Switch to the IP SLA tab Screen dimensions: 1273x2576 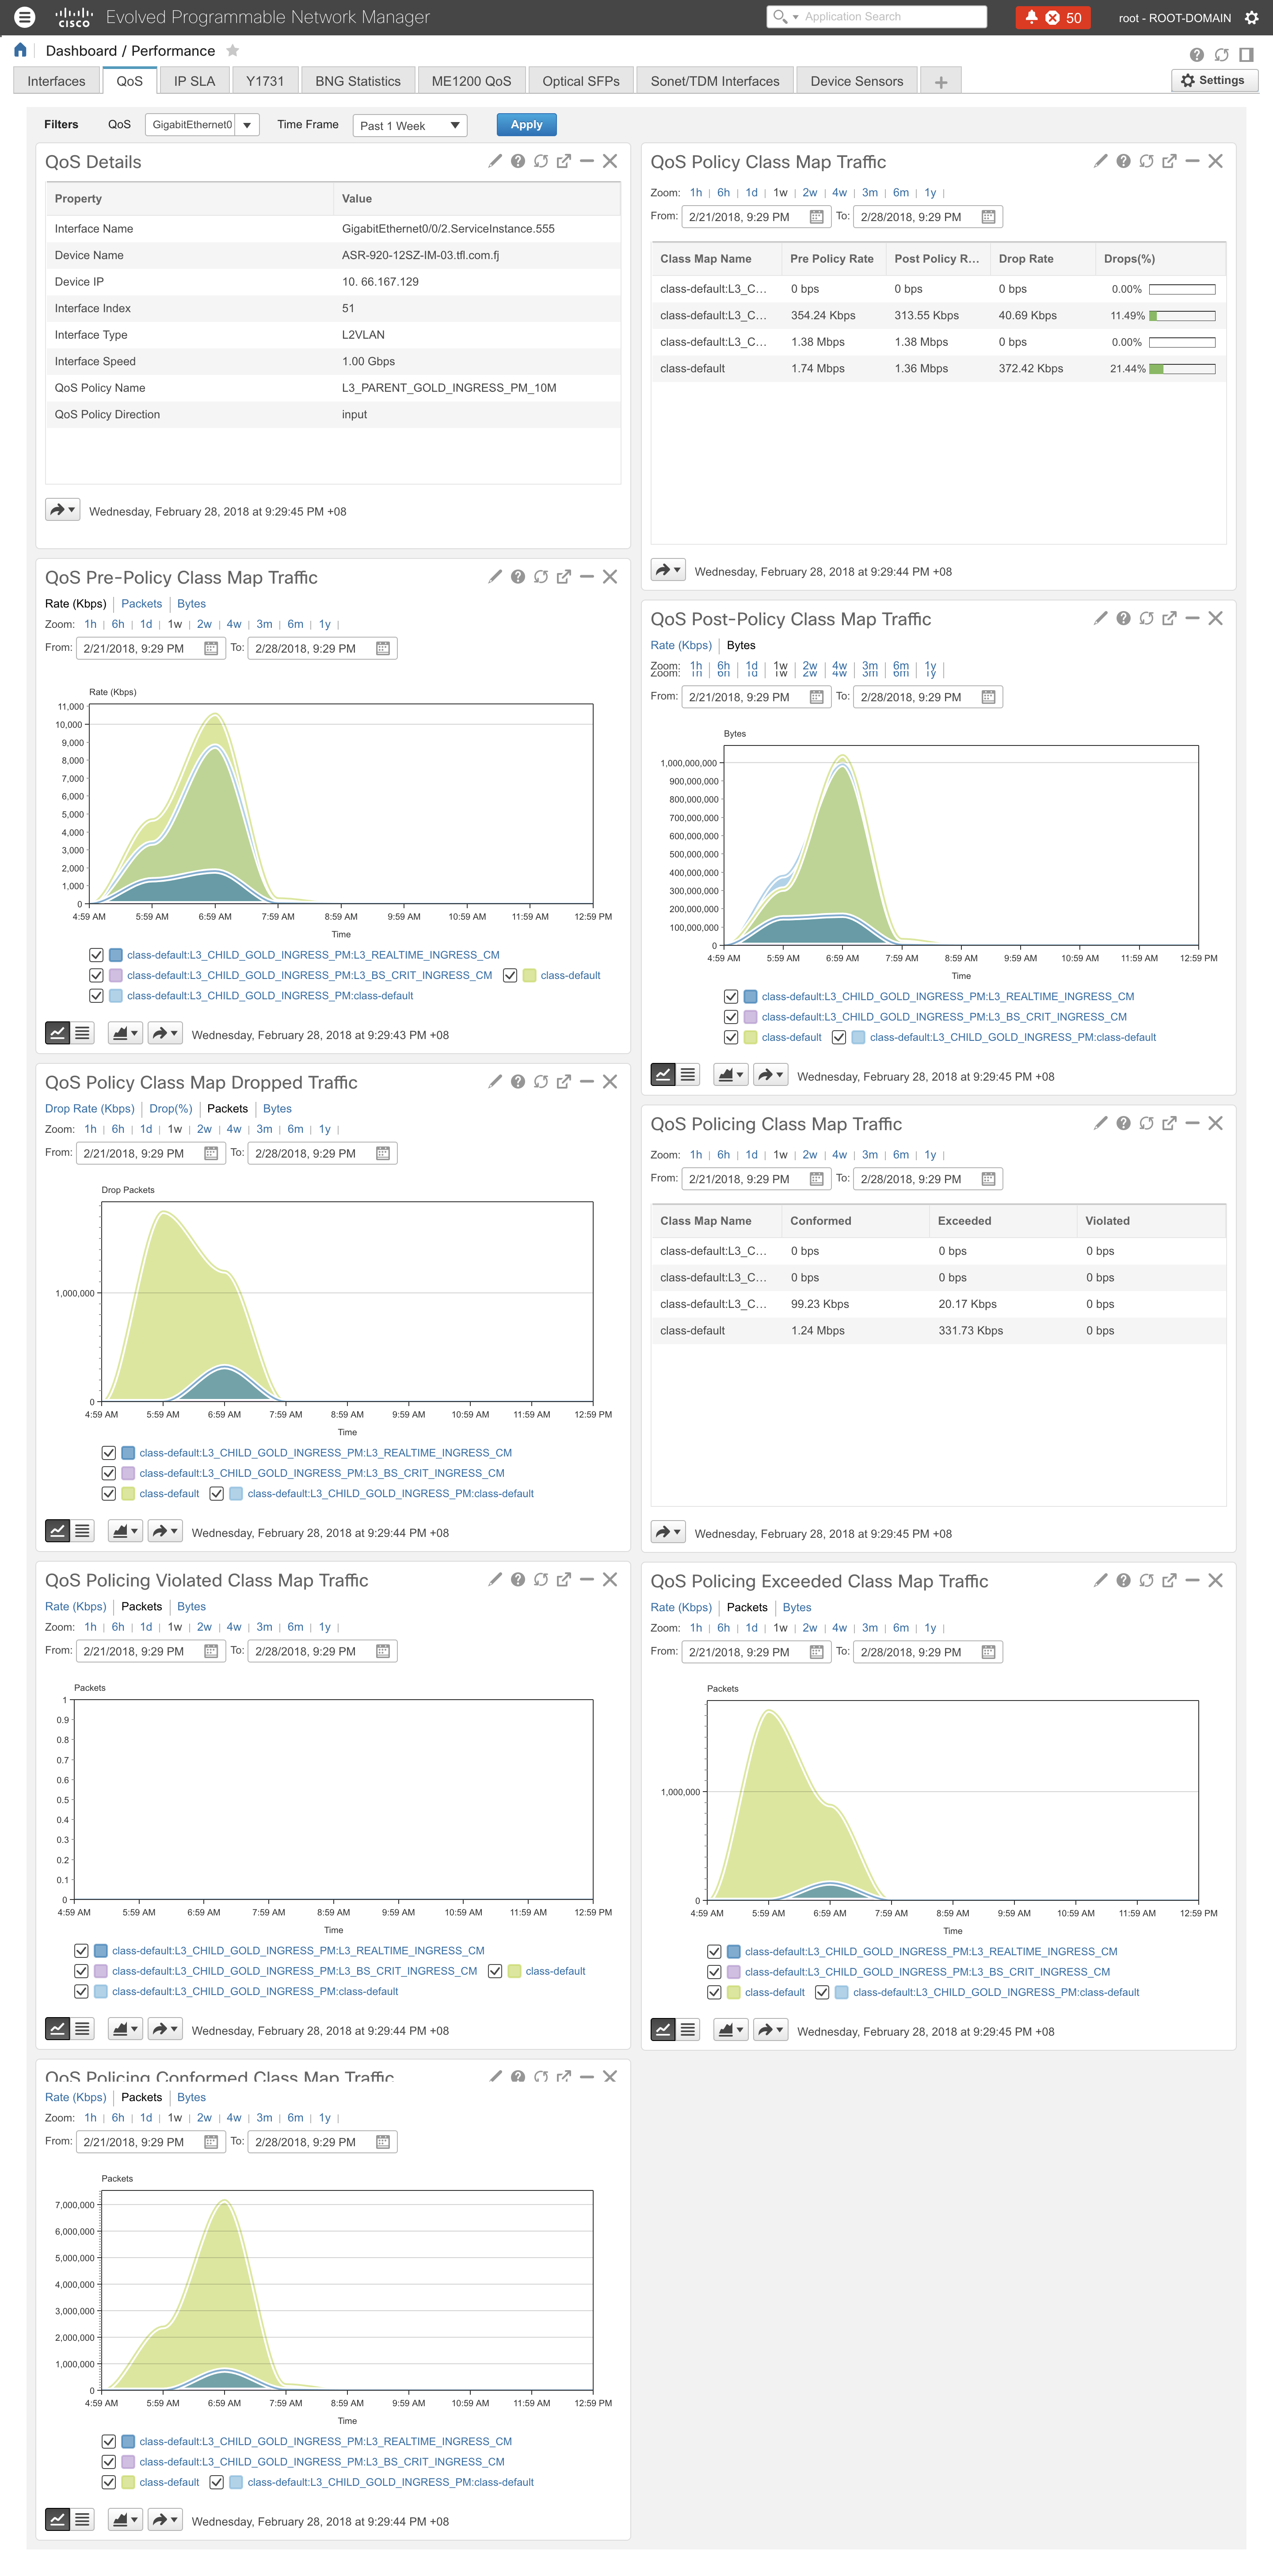194,80
